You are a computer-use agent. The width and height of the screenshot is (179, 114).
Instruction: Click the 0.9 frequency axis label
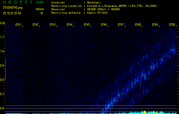[x=3, y=66]
